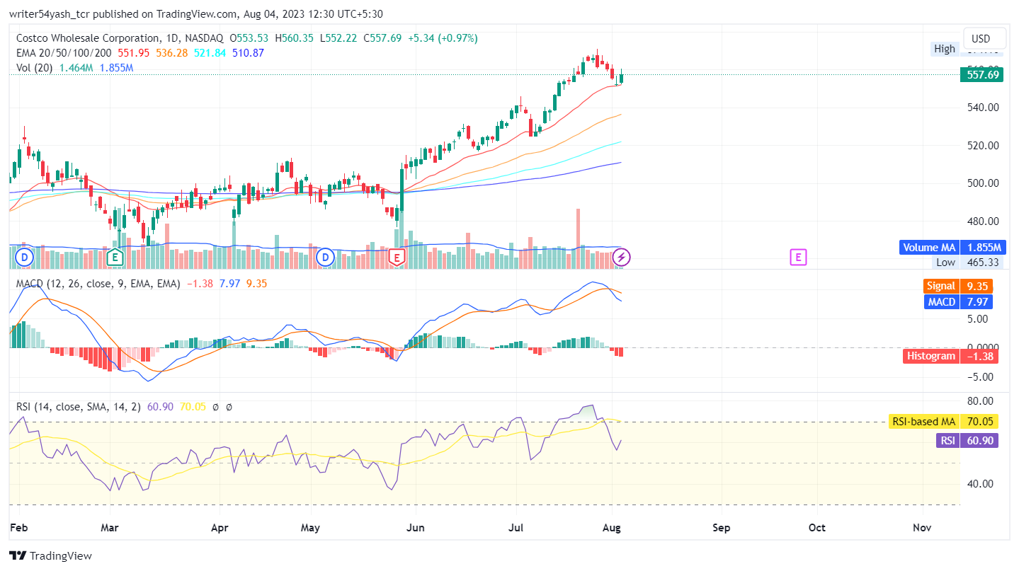Click the Mar label on time axis
The image size is (1019, 571).
pos(110,528)
